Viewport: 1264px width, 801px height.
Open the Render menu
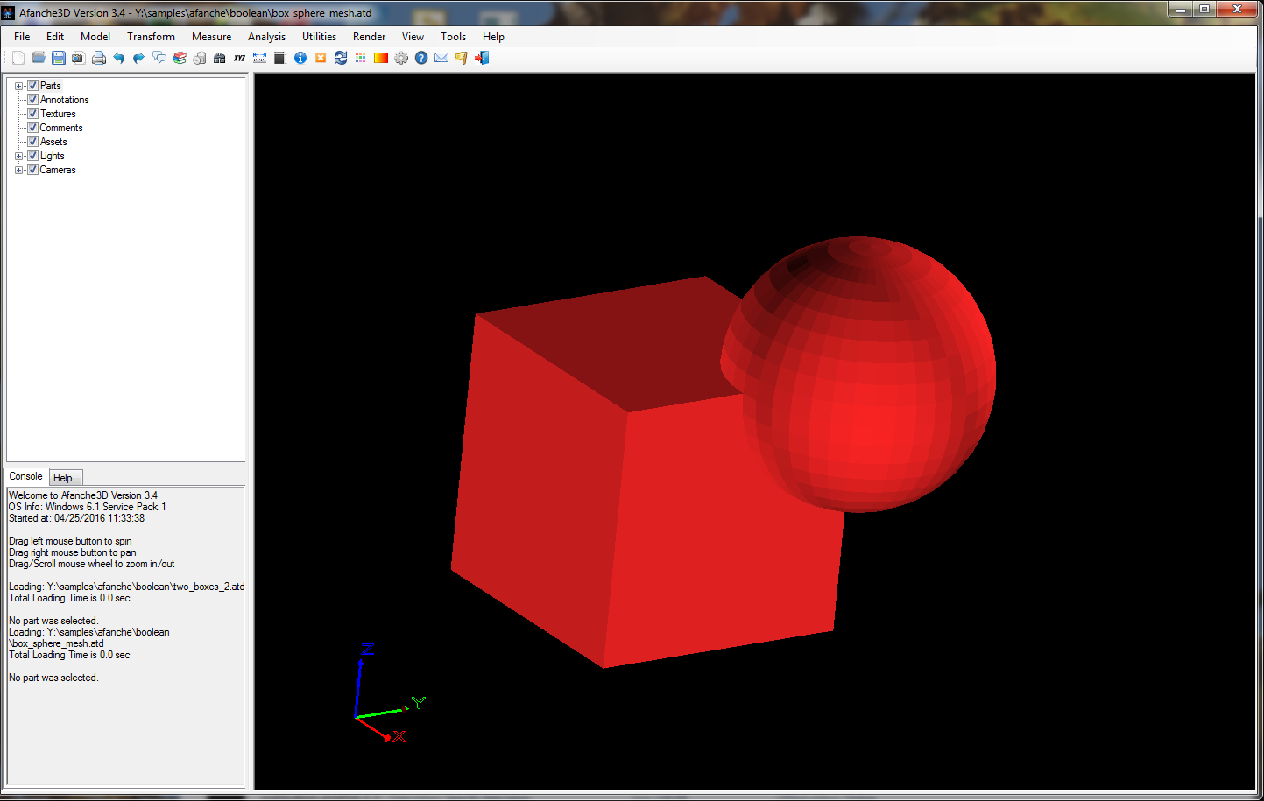tap(369, 37)
